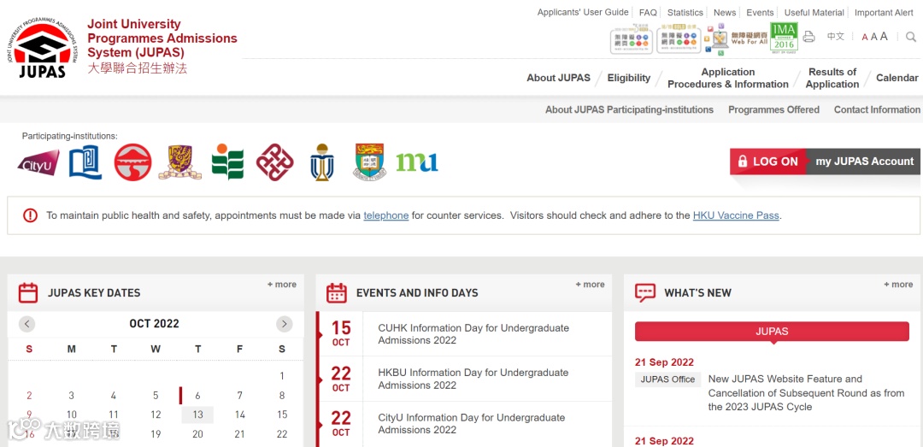The image size is (923, 447).
Task: Open the Events link in top bar
Action: point(760,12)
